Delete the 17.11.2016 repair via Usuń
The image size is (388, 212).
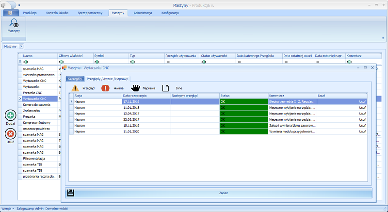pos(362,102)
